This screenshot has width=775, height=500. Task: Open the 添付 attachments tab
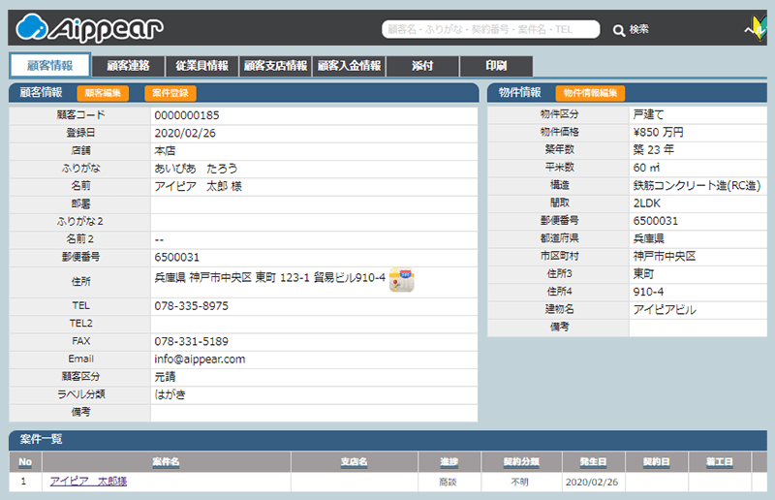(422, 66)
